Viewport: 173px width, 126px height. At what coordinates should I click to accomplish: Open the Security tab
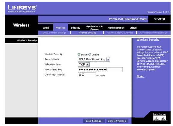point(76,28)
